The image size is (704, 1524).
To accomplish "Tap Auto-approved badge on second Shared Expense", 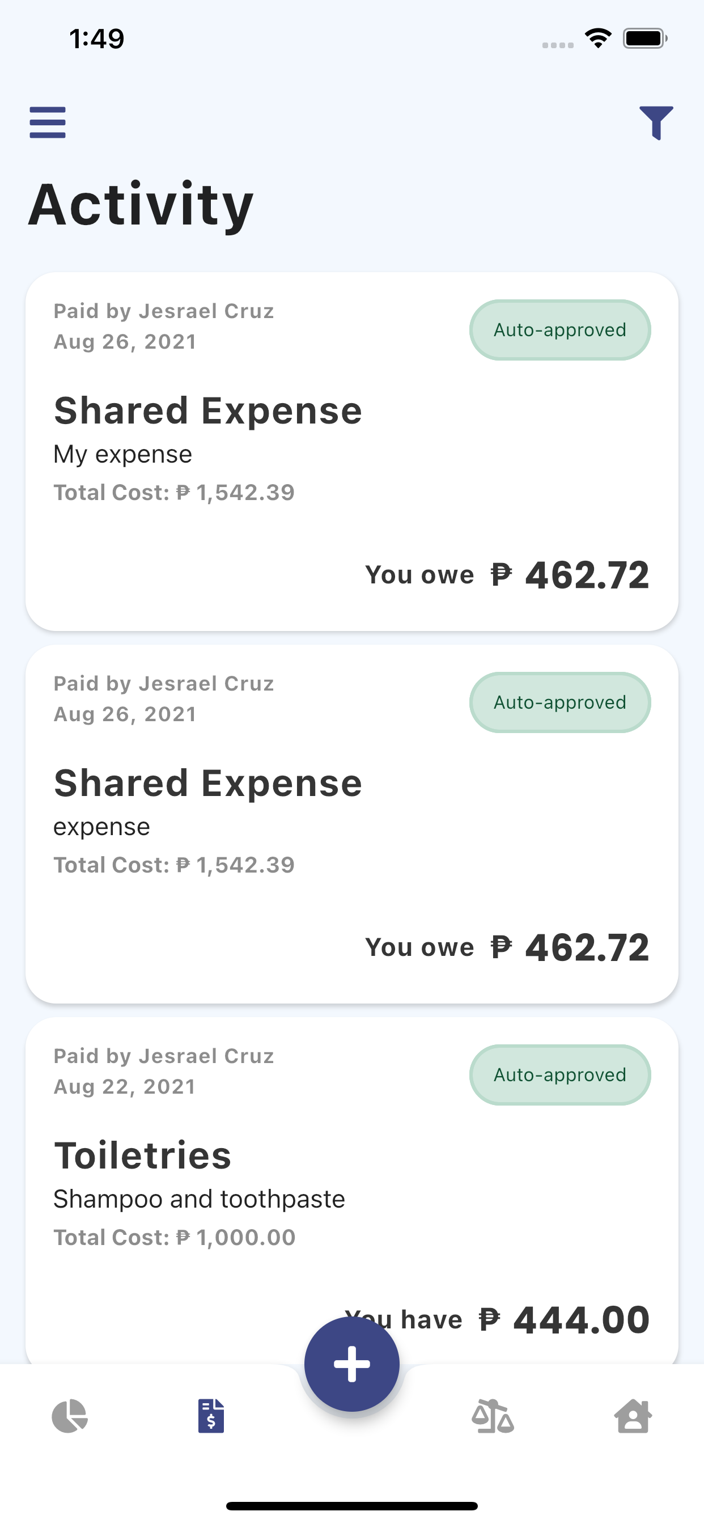I will (x=560, y=702).
